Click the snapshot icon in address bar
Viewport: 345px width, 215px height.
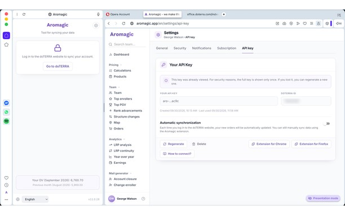[x=277, y=24]
